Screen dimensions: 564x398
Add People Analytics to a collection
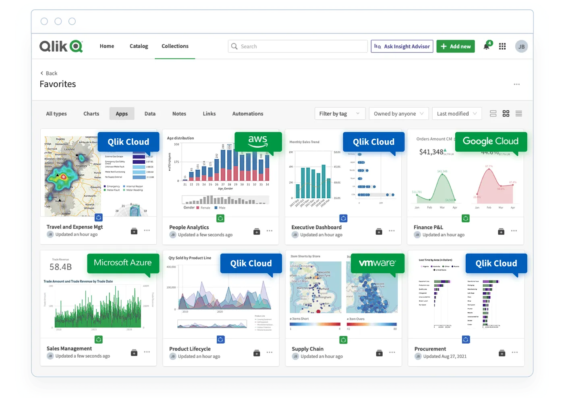coord(257,231)
